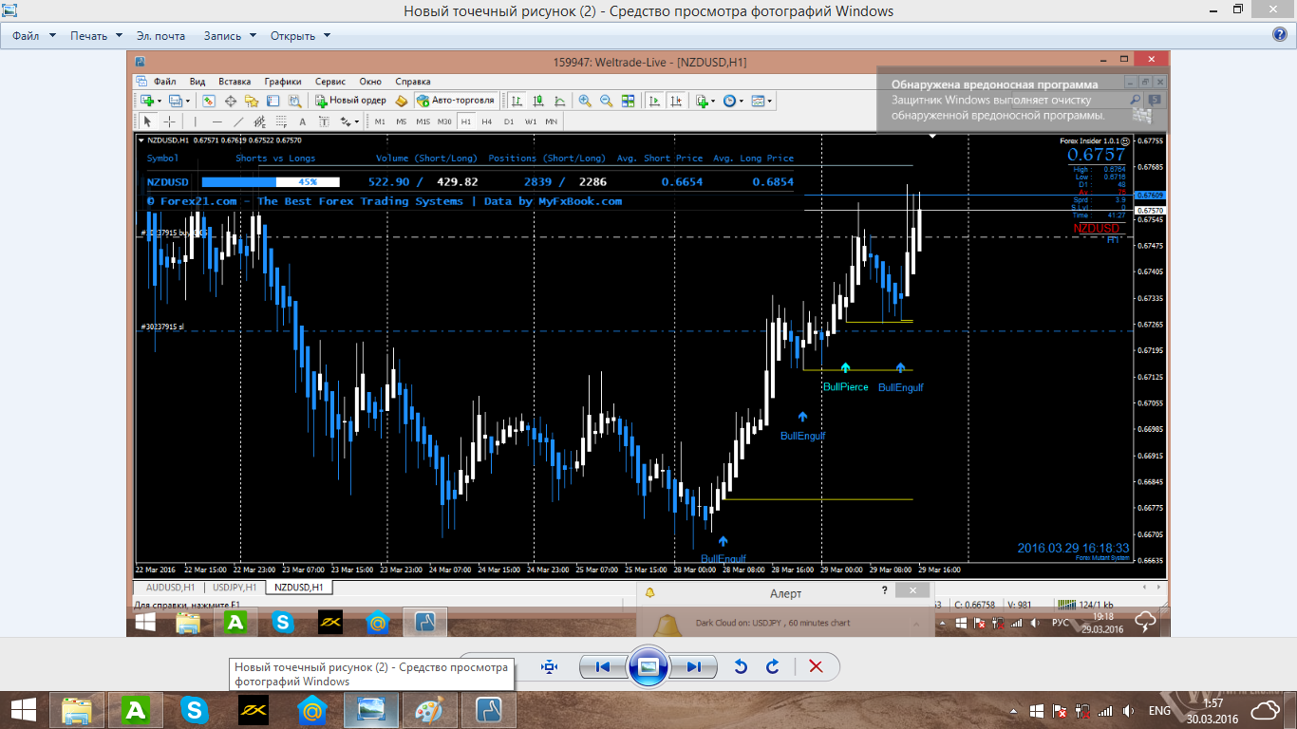The height and width of the screenshot is (729, 1297).
Task: Open the MetaEditor yellow book icon
Action: (x=401, y=101)
